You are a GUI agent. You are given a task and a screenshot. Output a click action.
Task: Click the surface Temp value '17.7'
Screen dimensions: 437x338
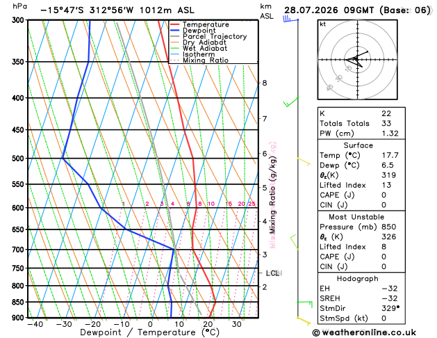(x=390, y=155)
